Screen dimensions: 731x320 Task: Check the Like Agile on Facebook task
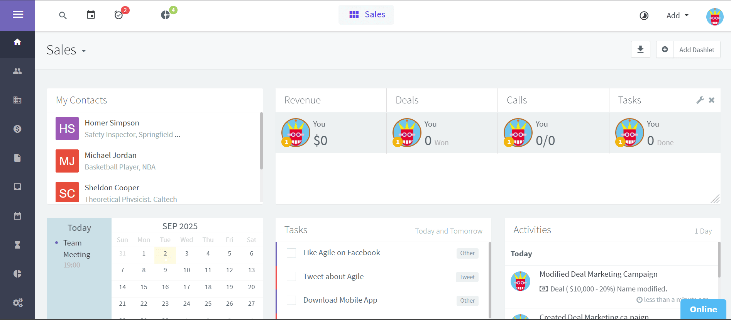pyautogui.click(x=291, y=253)
